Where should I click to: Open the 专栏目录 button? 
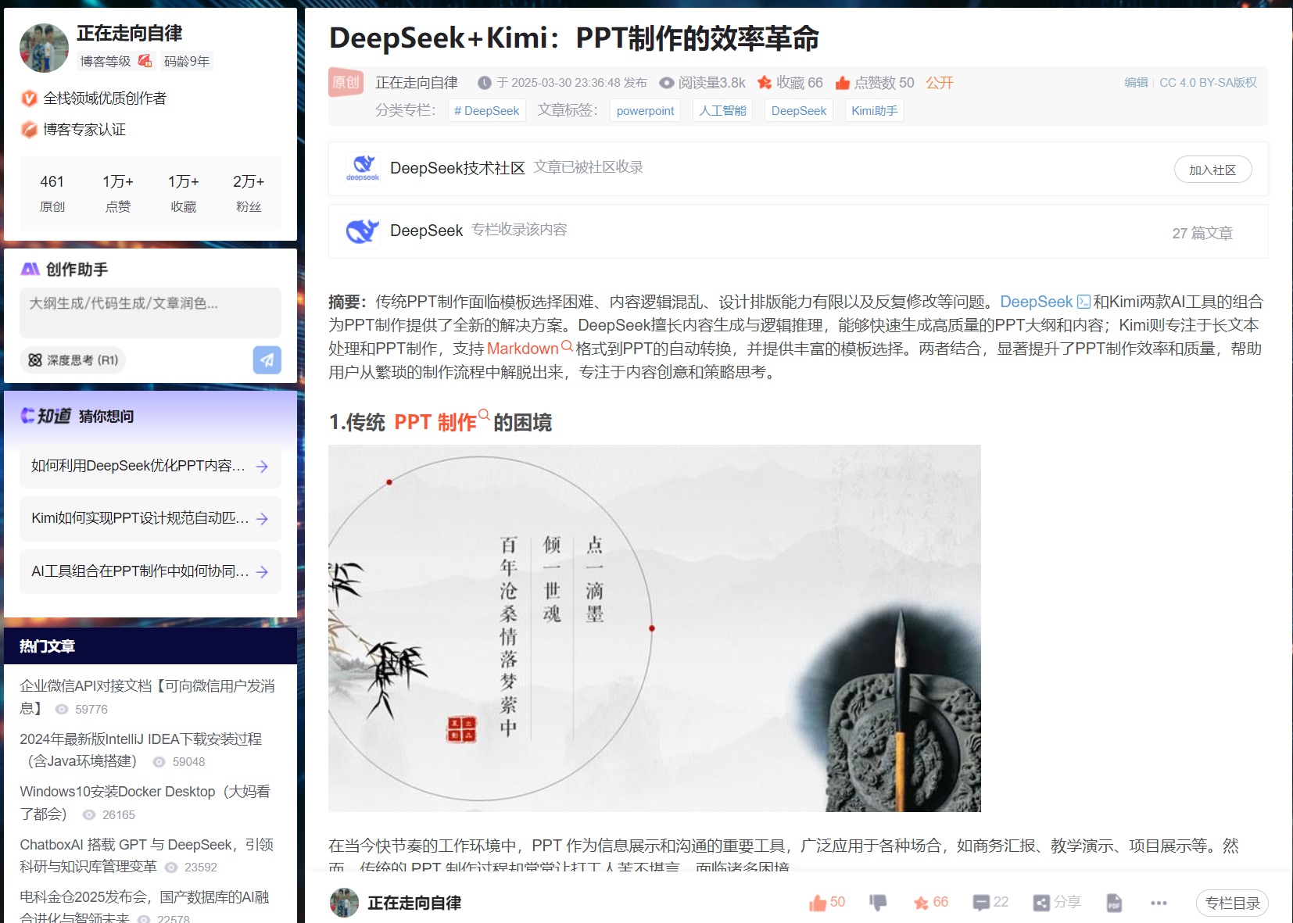[x=1232, y=903]
